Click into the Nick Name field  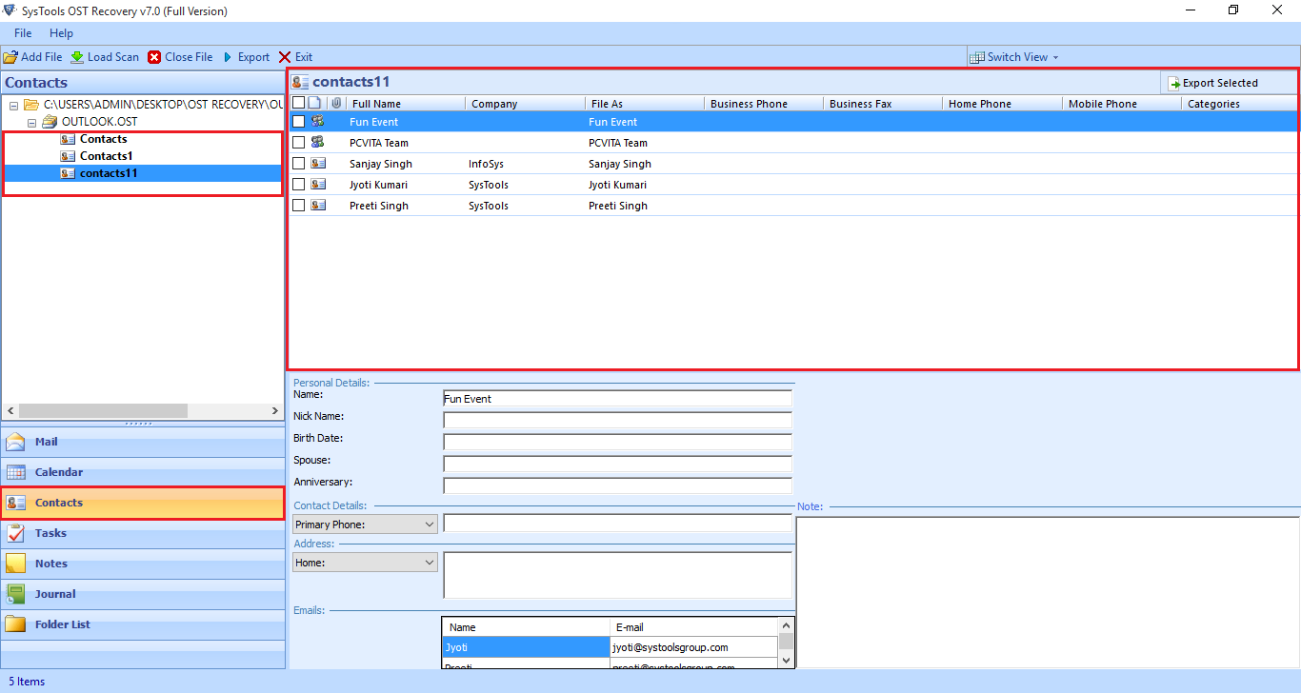617,420
